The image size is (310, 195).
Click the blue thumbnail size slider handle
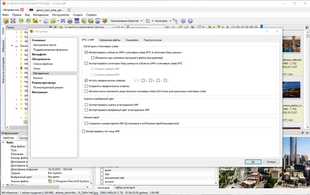click(262, 26)
